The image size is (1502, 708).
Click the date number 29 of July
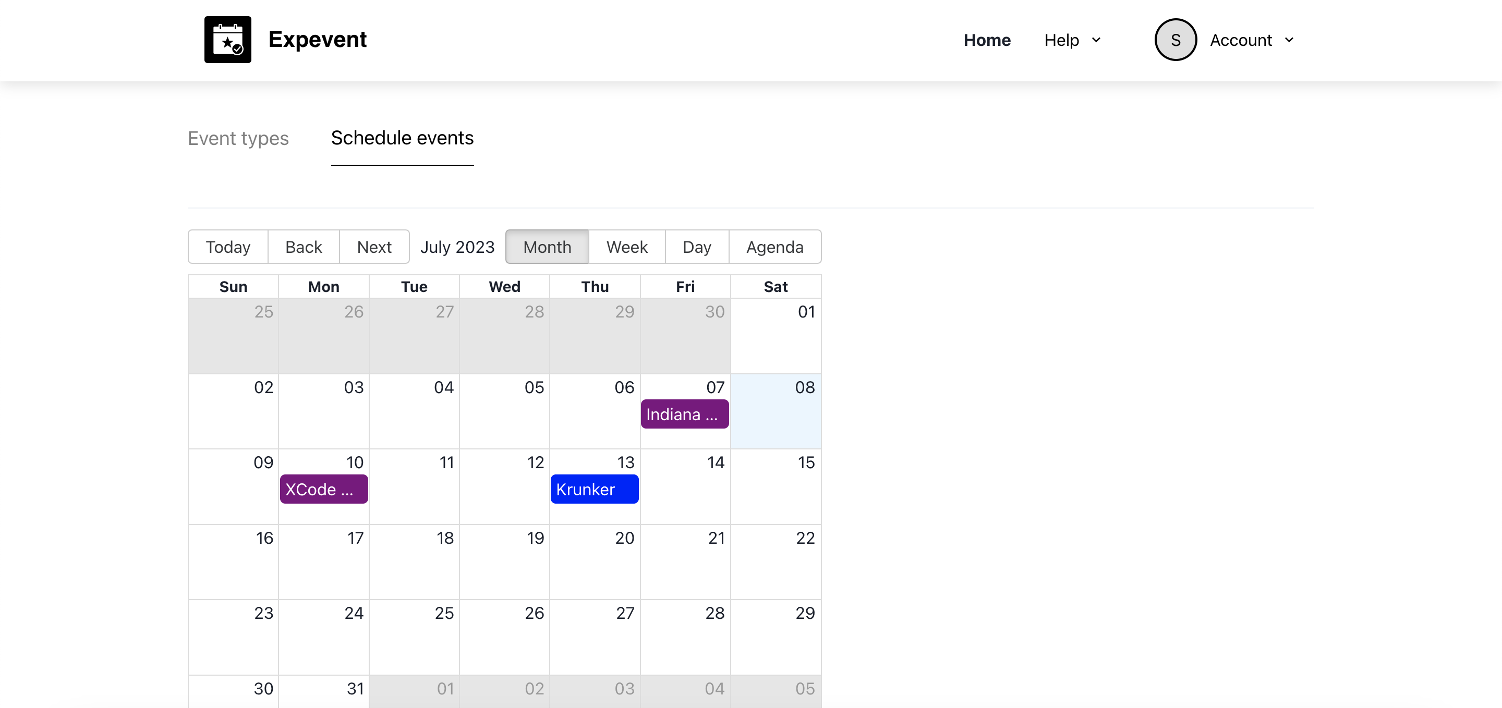point(805,613)
